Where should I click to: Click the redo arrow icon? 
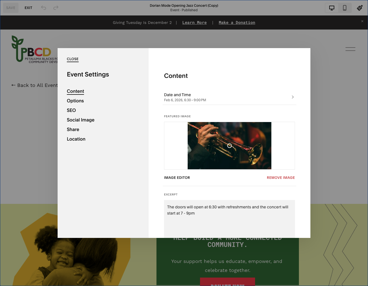56,8
